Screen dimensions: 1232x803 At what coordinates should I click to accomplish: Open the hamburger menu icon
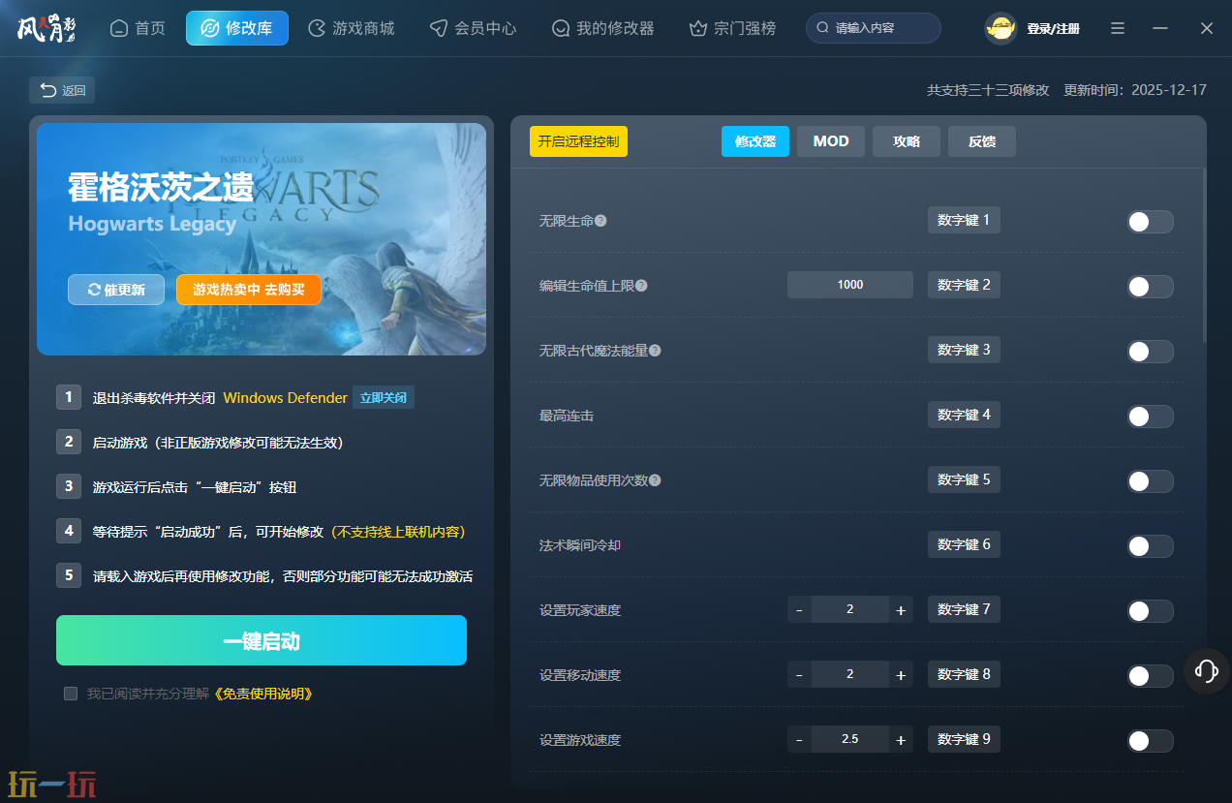[1118, 28]
